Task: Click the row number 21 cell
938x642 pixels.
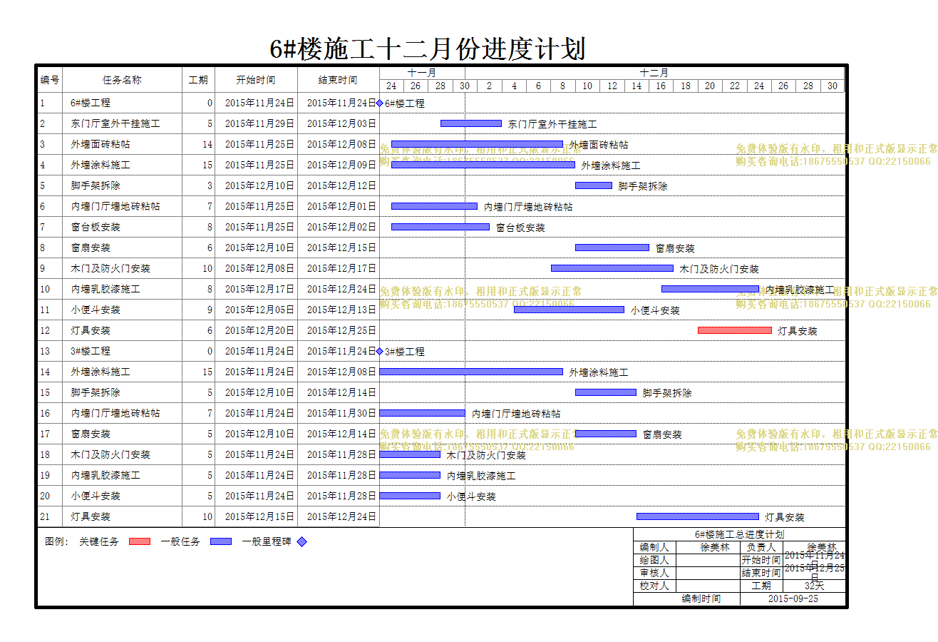Action: point(50,516)
